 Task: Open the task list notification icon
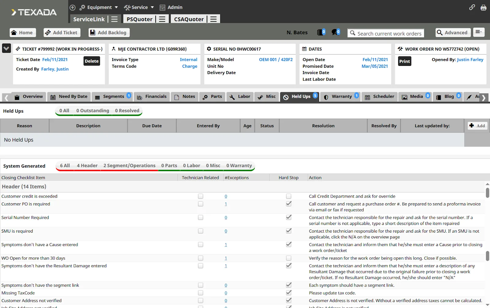[x=321, y=32]
